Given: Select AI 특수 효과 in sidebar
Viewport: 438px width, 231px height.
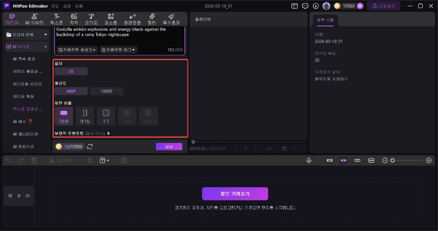Looking at the screenshot, I should (x=24, y=59).
